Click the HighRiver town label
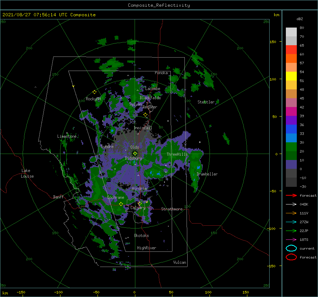 [x=147, y=248]
